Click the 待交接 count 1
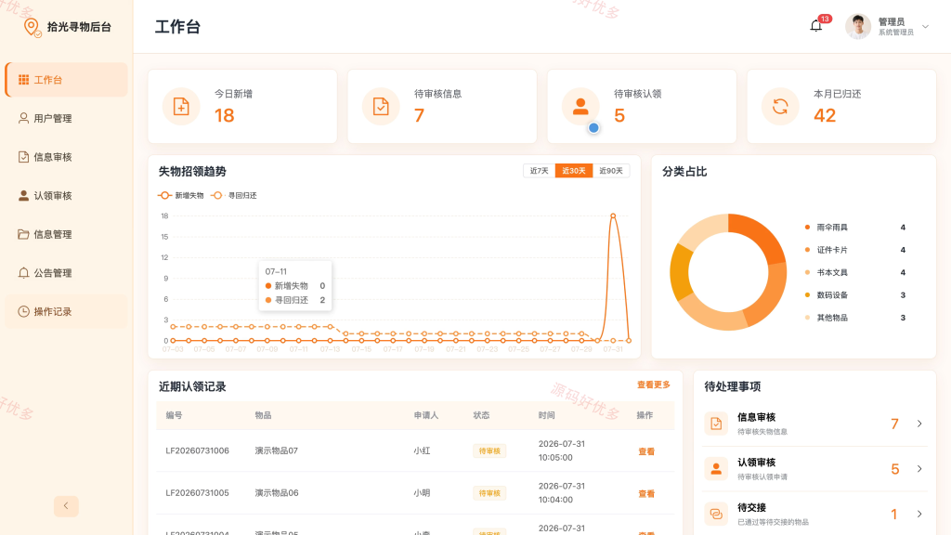The image size is (951, 535). click(x=894, y=515)
